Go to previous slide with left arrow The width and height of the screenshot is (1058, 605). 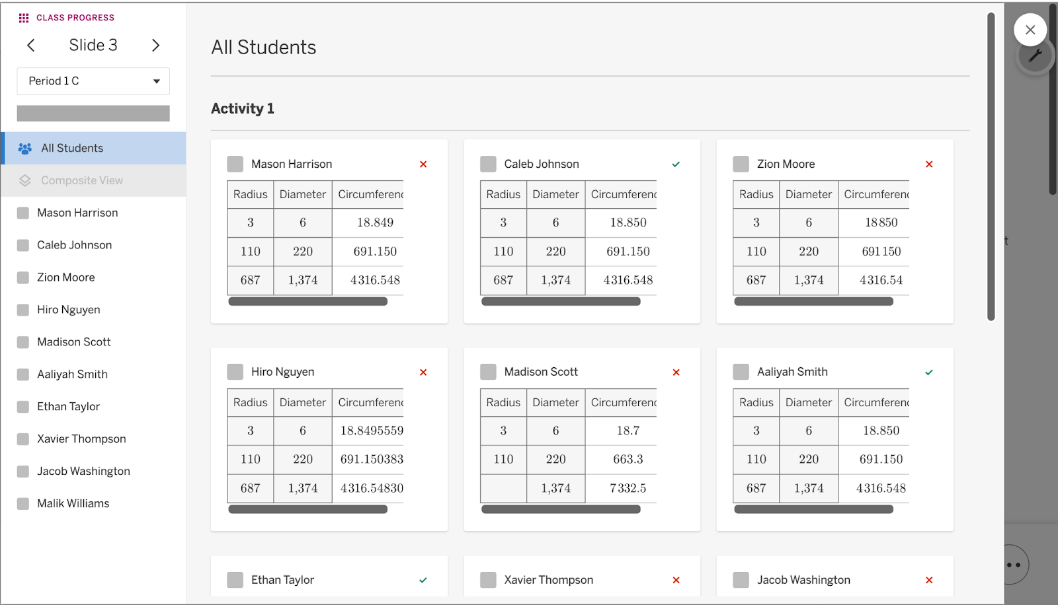pyautogui.click(x=31, y=45)
